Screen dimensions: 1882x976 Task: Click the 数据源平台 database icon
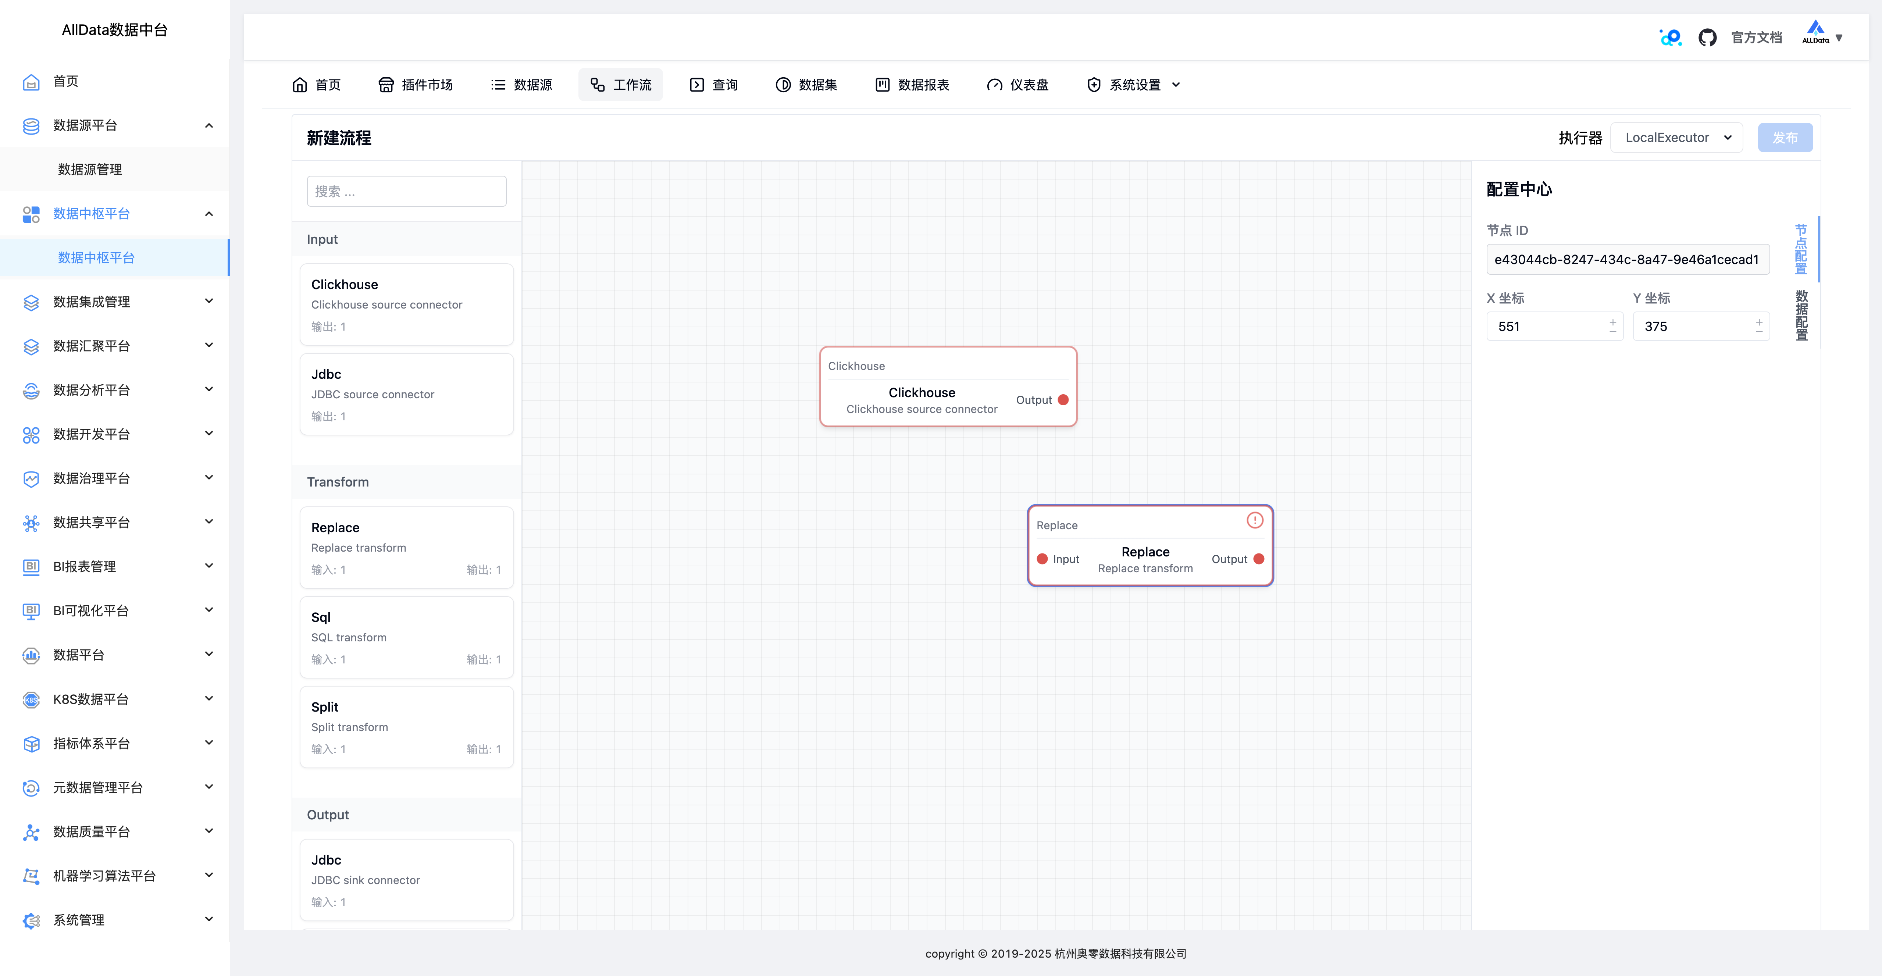point(31,126)
